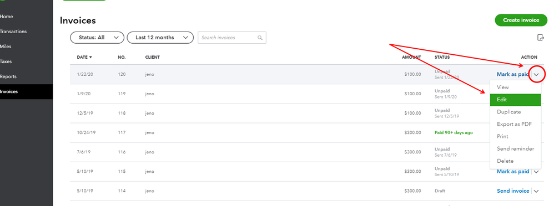Viewport: 554px width, 206px height.
Task: Open the Status: All filter dropdown
Action: click(97, 38)
